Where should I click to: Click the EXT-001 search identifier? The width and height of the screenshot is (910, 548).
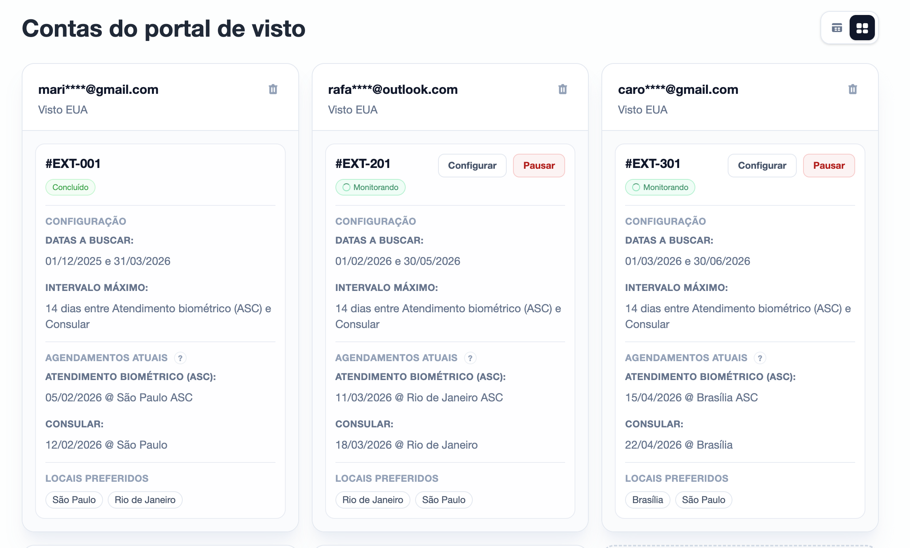click(x=73, y=164)
